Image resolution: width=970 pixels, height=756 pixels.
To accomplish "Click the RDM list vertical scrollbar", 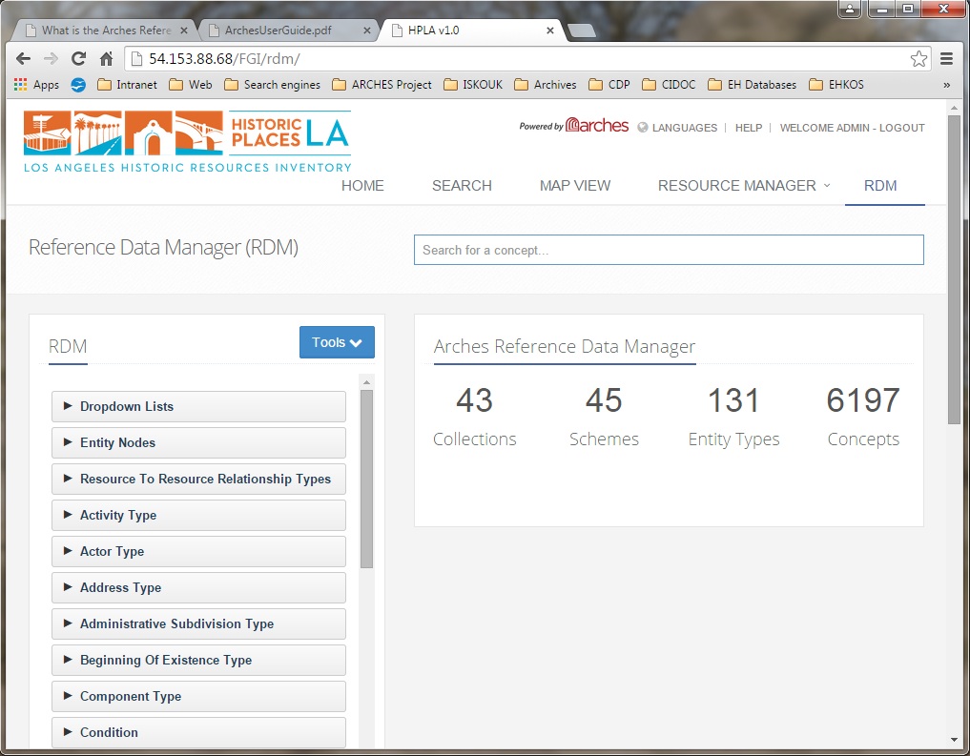I will (x=366, y=477).
